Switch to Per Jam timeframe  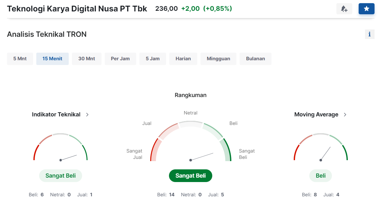(x=120, y=59)
